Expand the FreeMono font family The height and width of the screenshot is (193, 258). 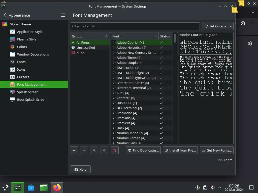coord(114,113)
